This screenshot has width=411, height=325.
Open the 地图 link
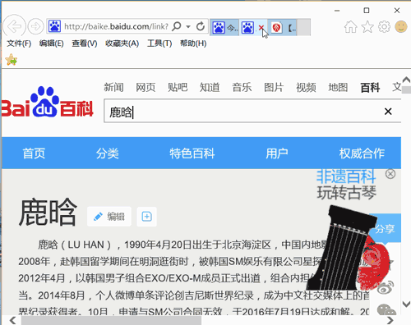pyautogui.click(x=338, y=88)
